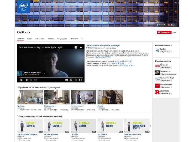Click the Watch Later clock icon in player
The image size is (189, 142).
(76, 47)
